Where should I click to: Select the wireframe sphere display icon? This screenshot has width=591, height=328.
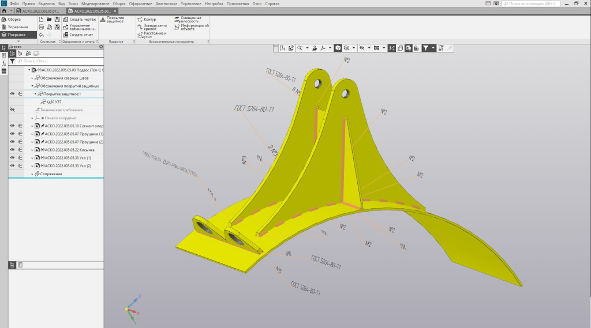tap(346, 48)
